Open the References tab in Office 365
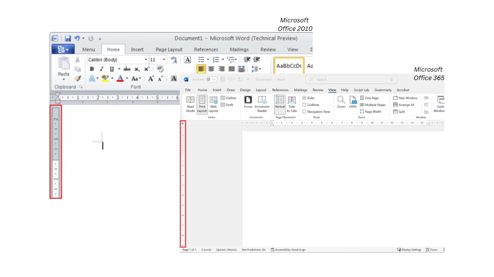 pyautogui.click(x=280, y=90)
